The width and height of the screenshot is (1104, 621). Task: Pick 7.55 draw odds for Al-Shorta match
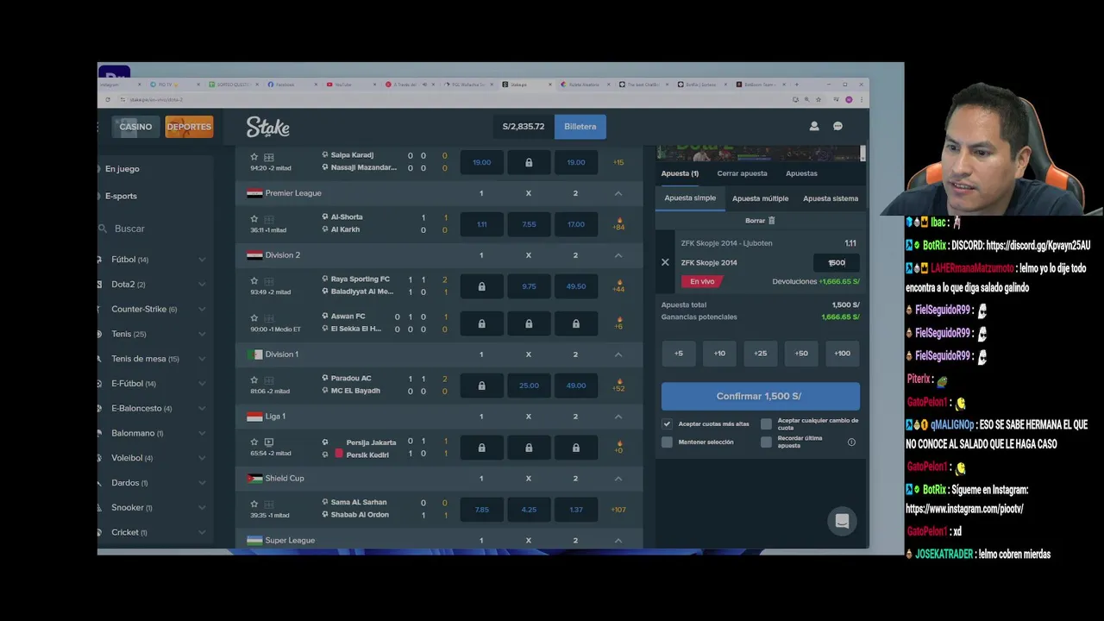529,224
